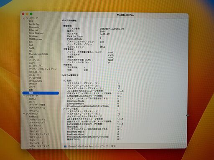Select レガシーソフトウェア in the sidebar
This screenshot has height=160, width=214.
tap(39, 146)
